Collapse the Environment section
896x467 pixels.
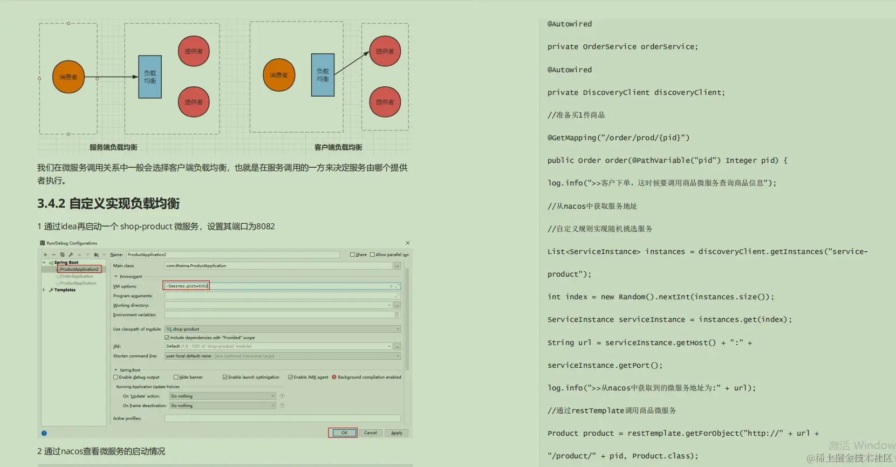pyautogui.click(x=115, y=277)
